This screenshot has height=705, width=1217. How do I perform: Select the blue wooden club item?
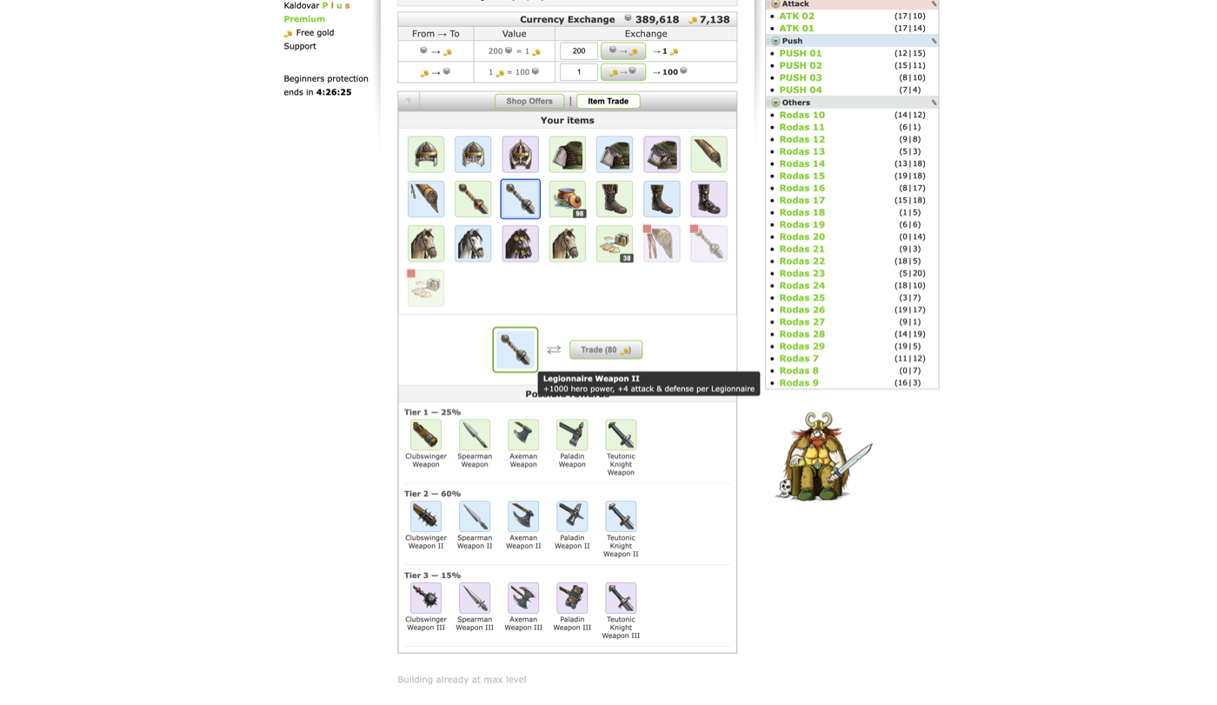[426, 199]
